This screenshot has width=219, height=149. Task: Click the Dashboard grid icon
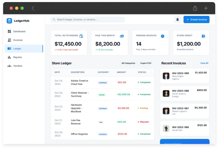[x=9, y=31]
